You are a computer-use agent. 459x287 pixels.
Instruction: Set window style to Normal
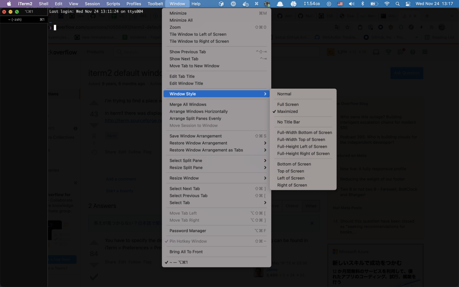click(303, 94)
